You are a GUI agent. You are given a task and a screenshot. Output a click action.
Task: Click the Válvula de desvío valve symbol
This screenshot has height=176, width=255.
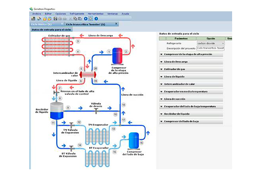96,110
